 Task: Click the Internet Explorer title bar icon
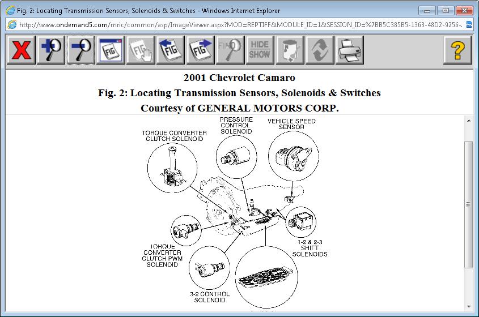coord(10,11)
